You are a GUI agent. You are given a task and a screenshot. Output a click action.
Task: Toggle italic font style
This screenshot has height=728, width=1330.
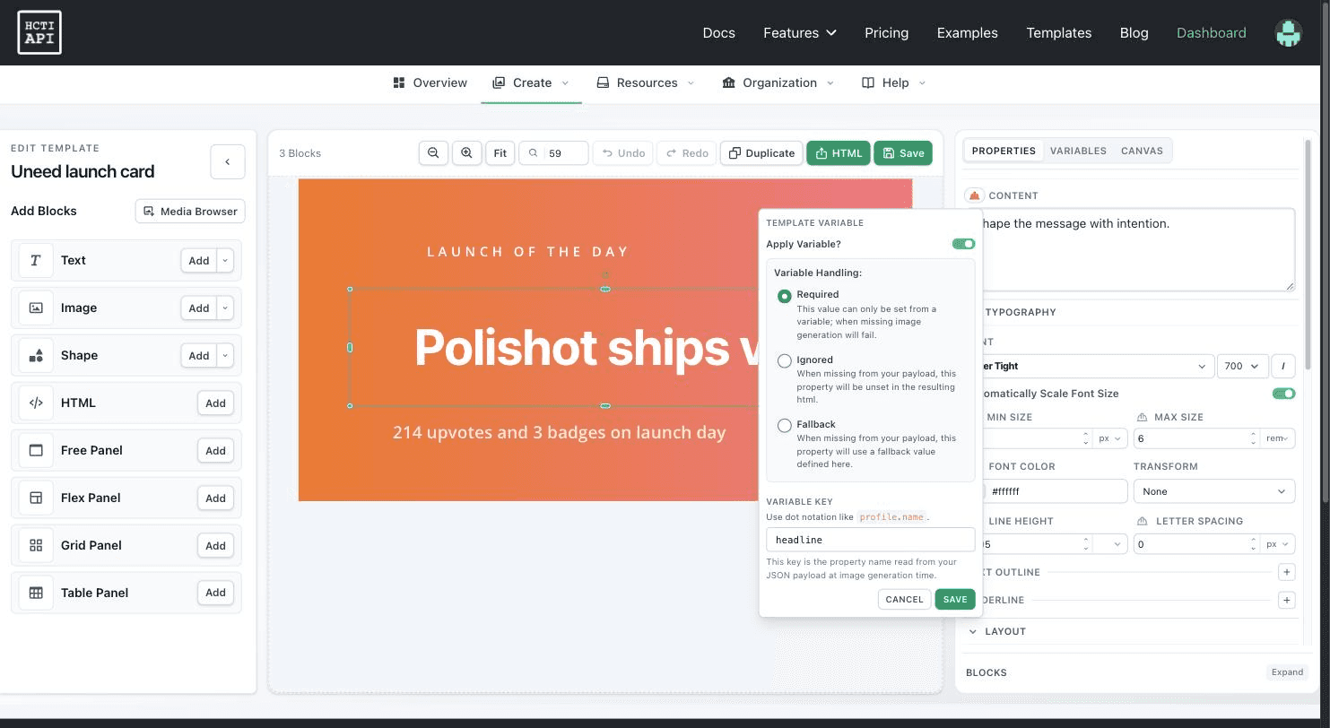[1283, 366]
